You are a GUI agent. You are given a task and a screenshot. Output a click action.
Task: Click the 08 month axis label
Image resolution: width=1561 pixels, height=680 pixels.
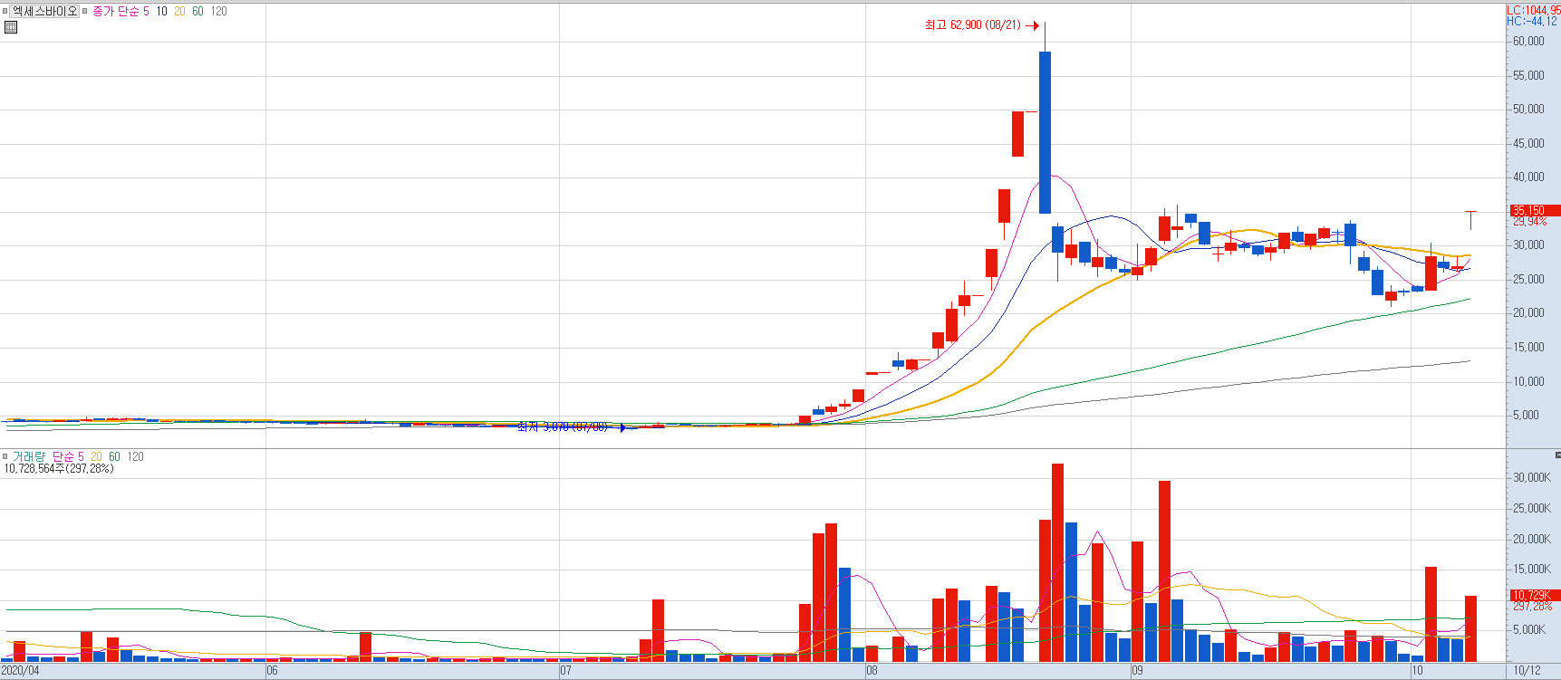pyautogui.click(x=872, y=671)
